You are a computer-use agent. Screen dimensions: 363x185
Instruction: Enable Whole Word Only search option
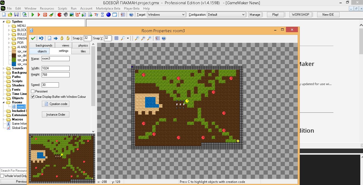(2, 176)
